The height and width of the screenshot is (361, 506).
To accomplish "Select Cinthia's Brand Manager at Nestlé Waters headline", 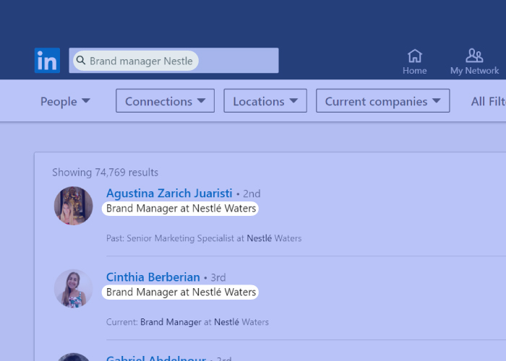I will tap(181, 292).
